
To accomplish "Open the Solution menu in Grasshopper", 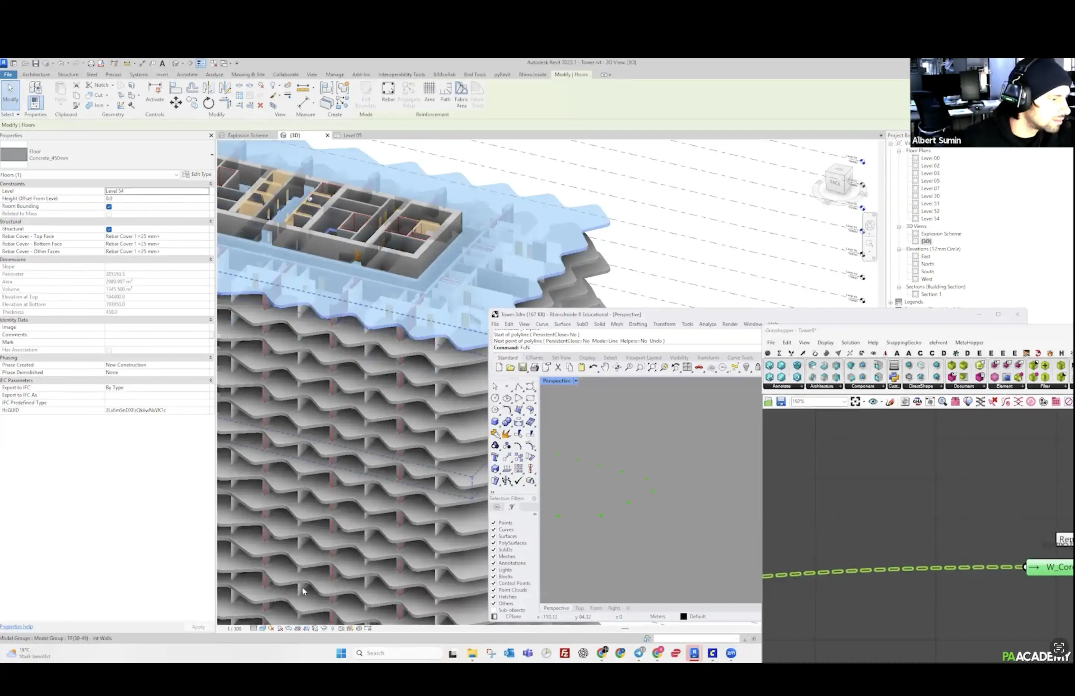I will coord(850,343).
